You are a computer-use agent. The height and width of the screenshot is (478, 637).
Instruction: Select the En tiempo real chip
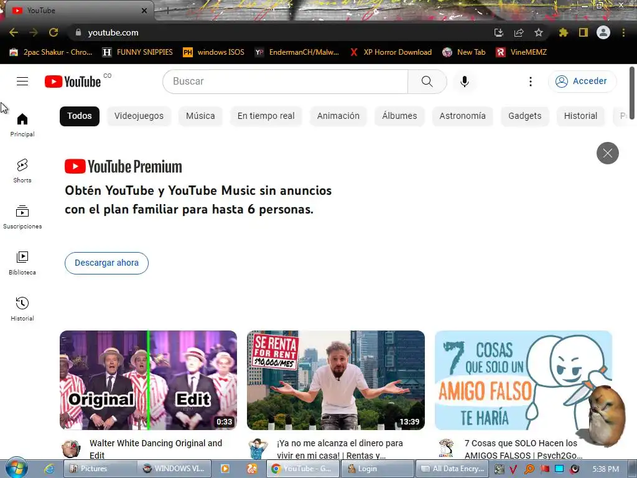click(x=266, y=116)
